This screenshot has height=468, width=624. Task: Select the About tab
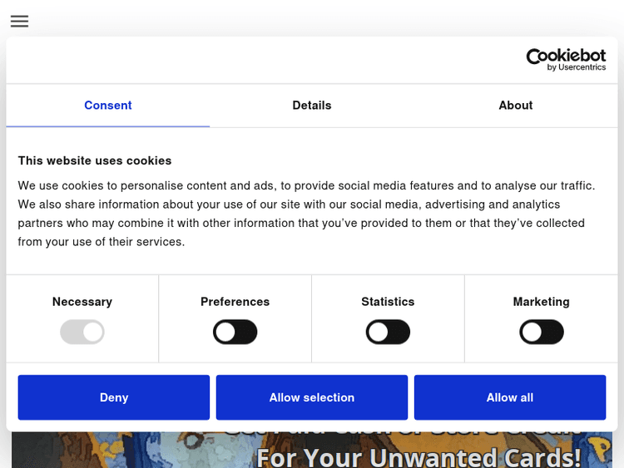(x=515, y=106)
